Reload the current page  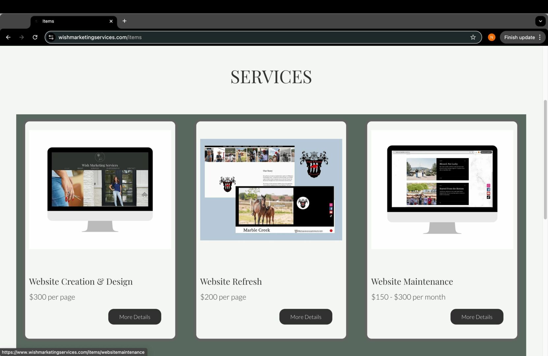tap(35, 37)
